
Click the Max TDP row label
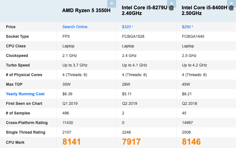click(x=14, y=84)
